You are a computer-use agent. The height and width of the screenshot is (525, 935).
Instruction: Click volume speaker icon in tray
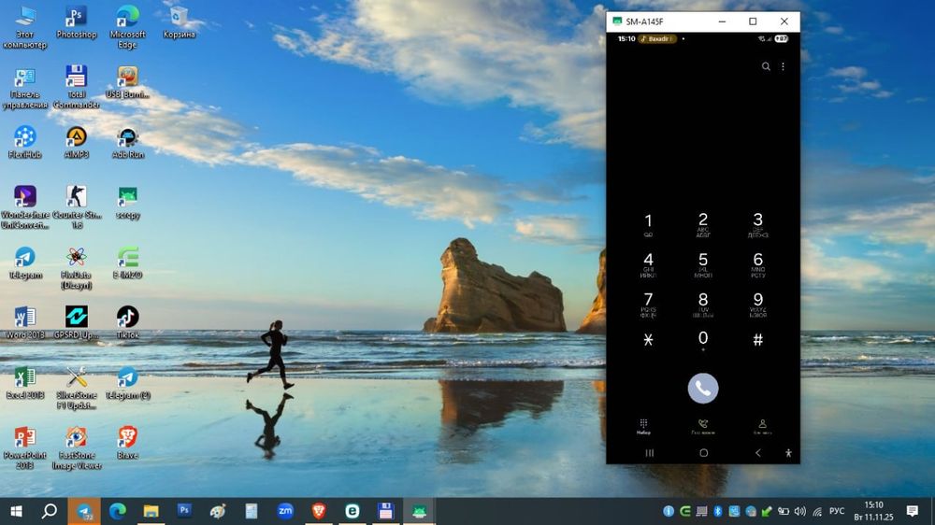tap(800, 511)
